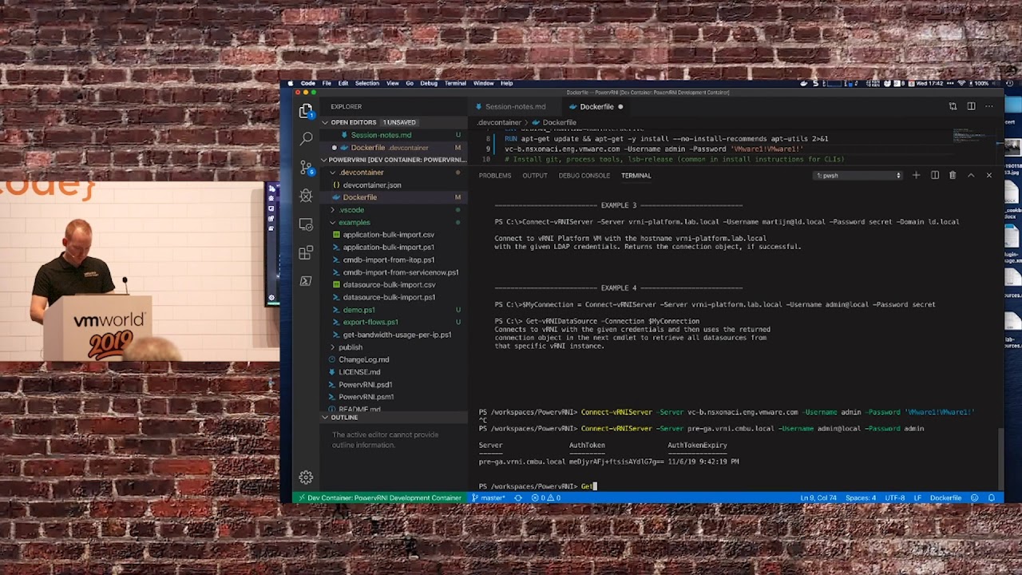1022x575 pixels.
Task: Kill the terminal with the trash icon
Action: click(x=953, y=176)
